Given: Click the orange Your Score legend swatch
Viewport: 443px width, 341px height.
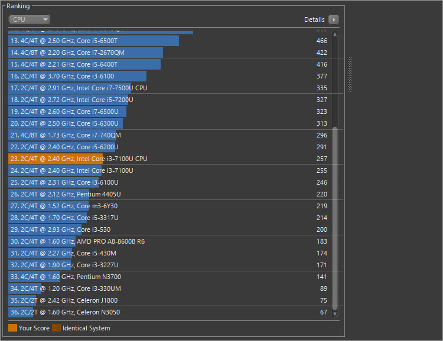Looking at the screenshot, I should pyautogui.click(x=12, y=328).
